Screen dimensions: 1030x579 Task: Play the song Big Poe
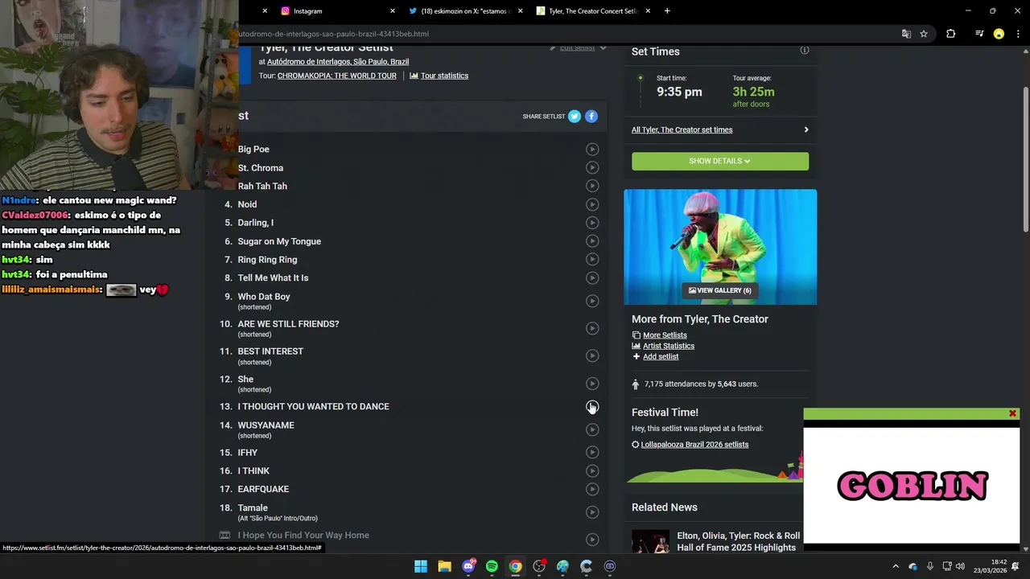[x=592, y=149]
